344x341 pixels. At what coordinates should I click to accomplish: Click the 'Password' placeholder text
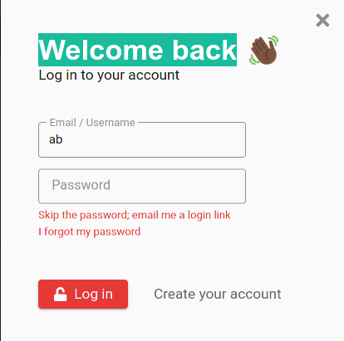pyautogui.click(x=81, y=185)
